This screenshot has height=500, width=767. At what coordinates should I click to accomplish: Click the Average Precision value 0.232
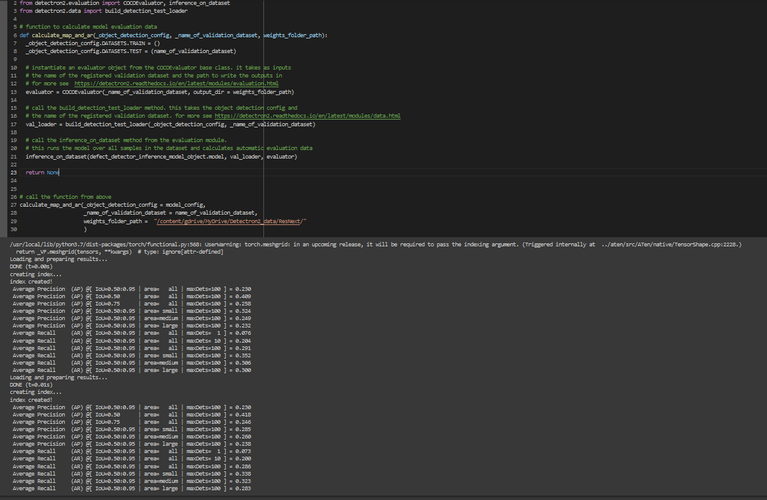(x=243, y=326)
